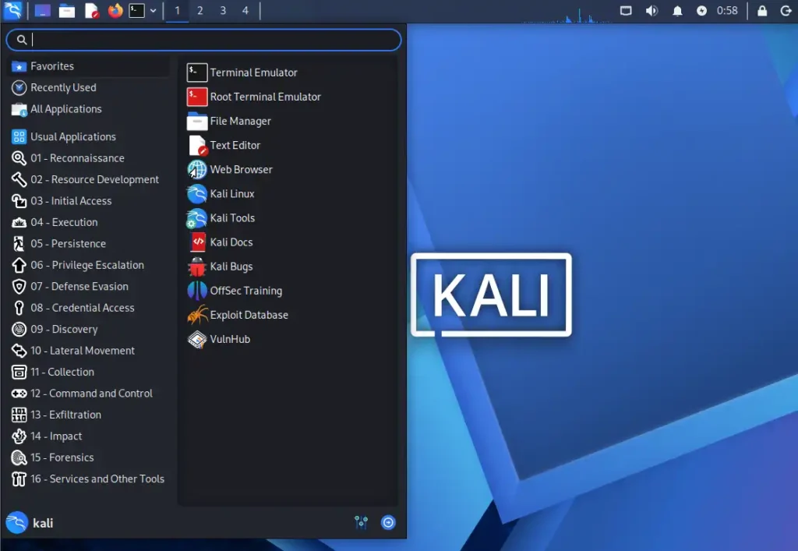The height and width of the screenshot is (551, 798).
Task: Open 07 - Defense Evasion category
Action: click(x=89, y=286)
